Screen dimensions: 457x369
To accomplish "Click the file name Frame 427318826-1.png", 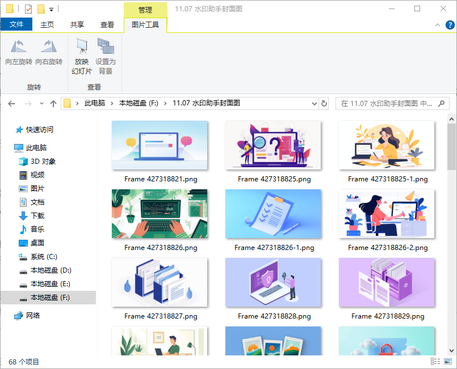I will click(x=274, y=248).
